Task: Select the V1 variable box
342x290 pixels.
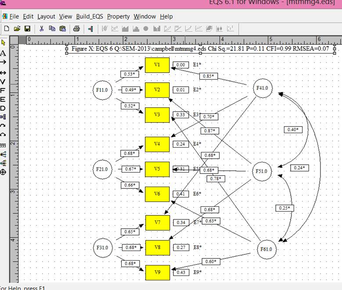Action: [157, 65]
